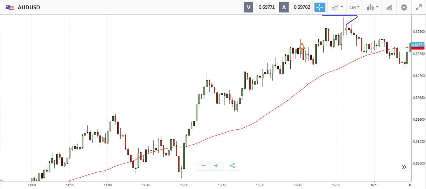Click the blue 0.69771 current price label
This screenshot has width=426, height=189.
(418, 45)
